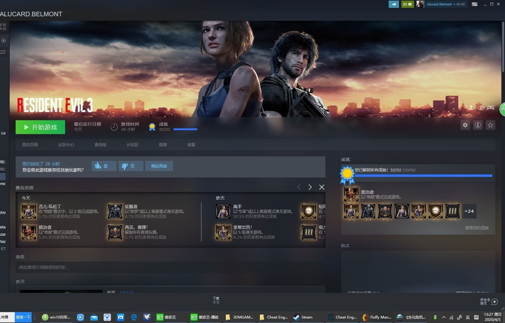Viewport: 505px width, 323px height.
Task: Open 征服者 achievement icon
Action: [x=115, y=212]
